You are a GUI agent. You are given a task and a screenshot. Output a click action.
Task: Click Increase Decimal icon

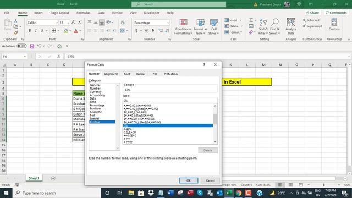click(161, 31)
